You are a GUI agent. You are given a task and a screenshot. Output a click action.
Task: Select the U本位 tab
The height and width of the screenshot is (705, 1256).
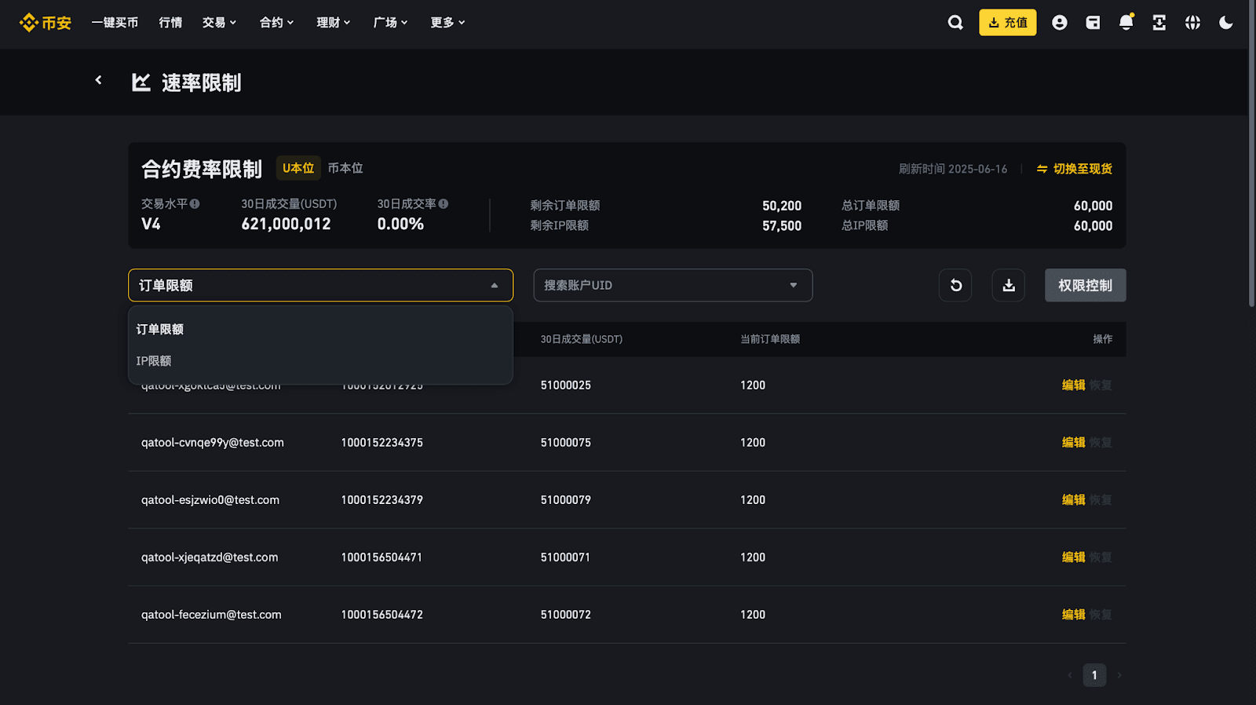click(298, 168)
